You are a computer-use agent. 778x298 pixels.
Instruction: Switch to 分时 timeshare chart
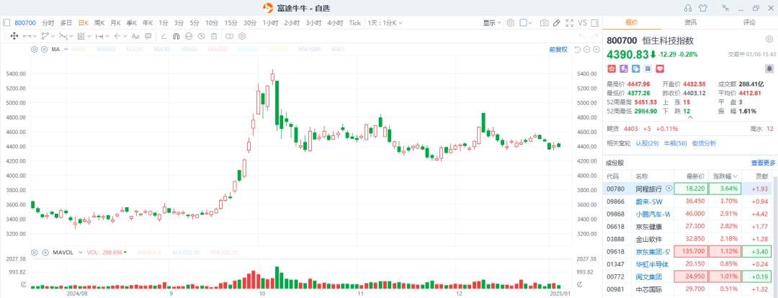pyautogui.click(x=48, y=23)
